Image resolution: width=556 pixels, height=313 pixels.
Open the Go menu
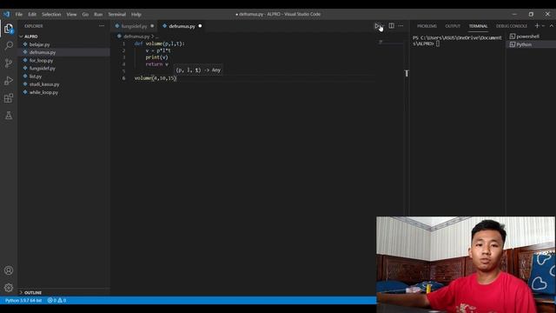click(x=85, y=15)
